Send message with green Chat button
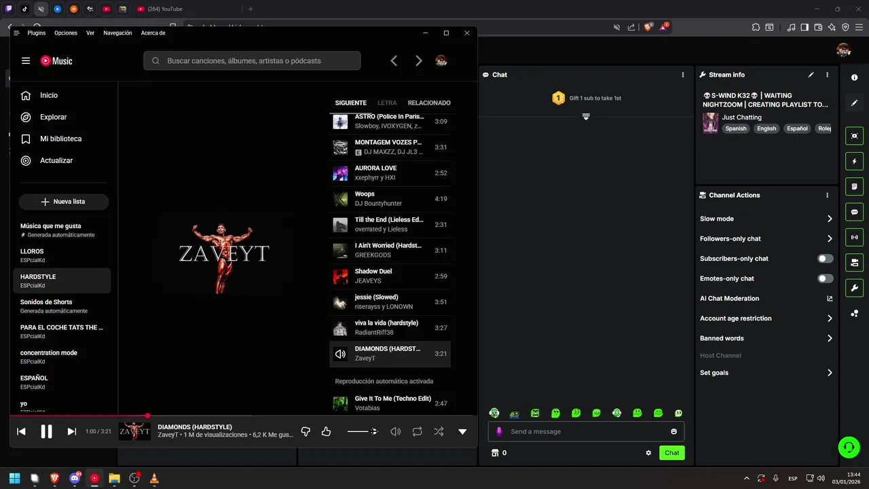Viewport: 869px width, 489px height. coord(671,453)
